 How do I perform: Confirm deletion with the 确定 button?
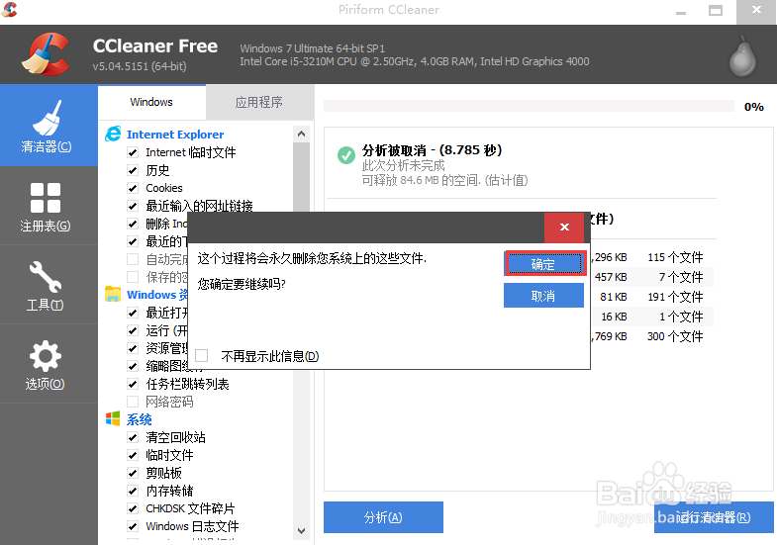click(544, 264)
